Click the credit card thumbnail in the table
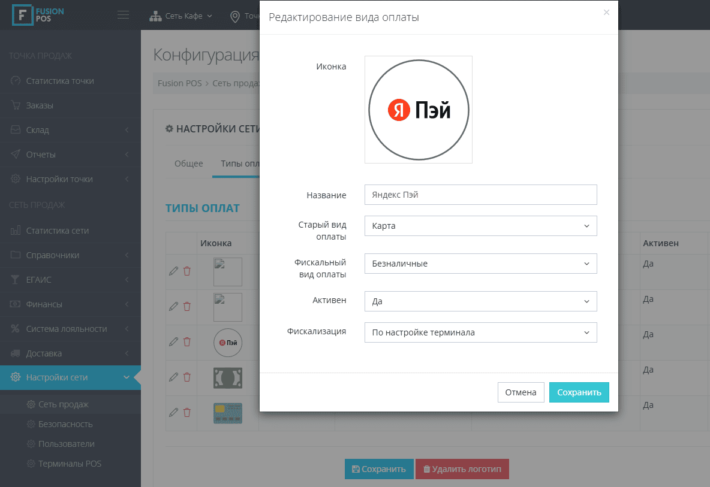The width and height of the screenshot is (710, 487). tap(228, 413)
